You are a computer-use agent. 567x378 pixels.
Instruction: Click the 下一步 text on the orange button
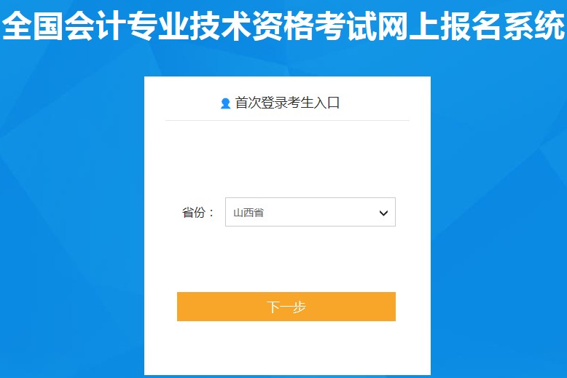click(286, 307)
